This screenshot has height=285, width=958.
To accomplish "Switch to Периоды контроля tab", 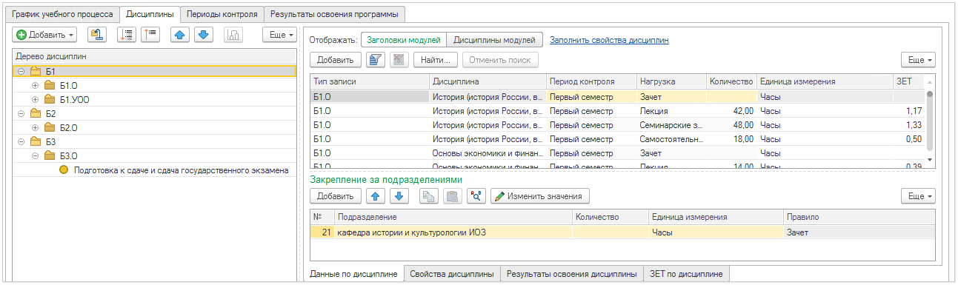I will pyautogui.click(x=222, y=14).
